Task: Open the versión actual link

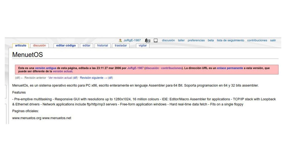Action: point(62,71)
